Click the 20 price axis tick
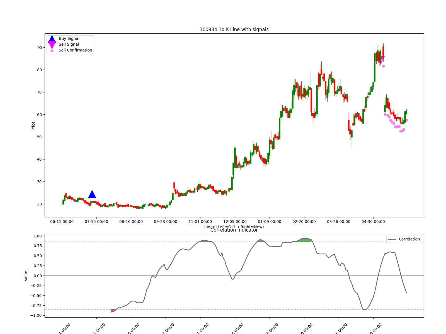Viewport: 446px width, 334px height. point(39,204)
